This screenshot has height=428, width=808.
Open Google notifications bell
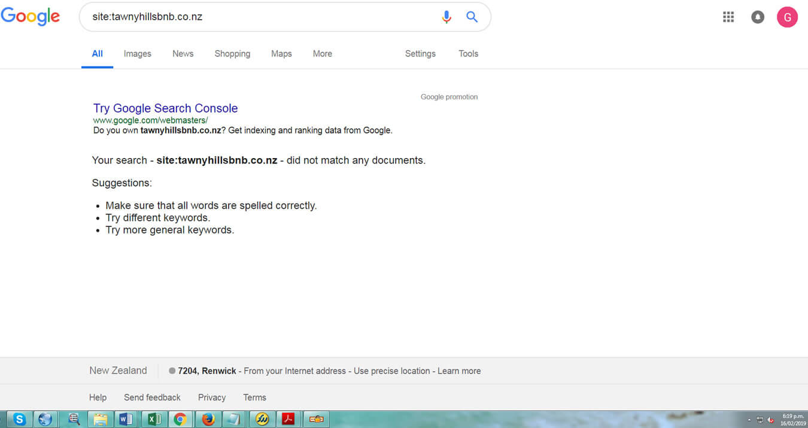(758, 17)
